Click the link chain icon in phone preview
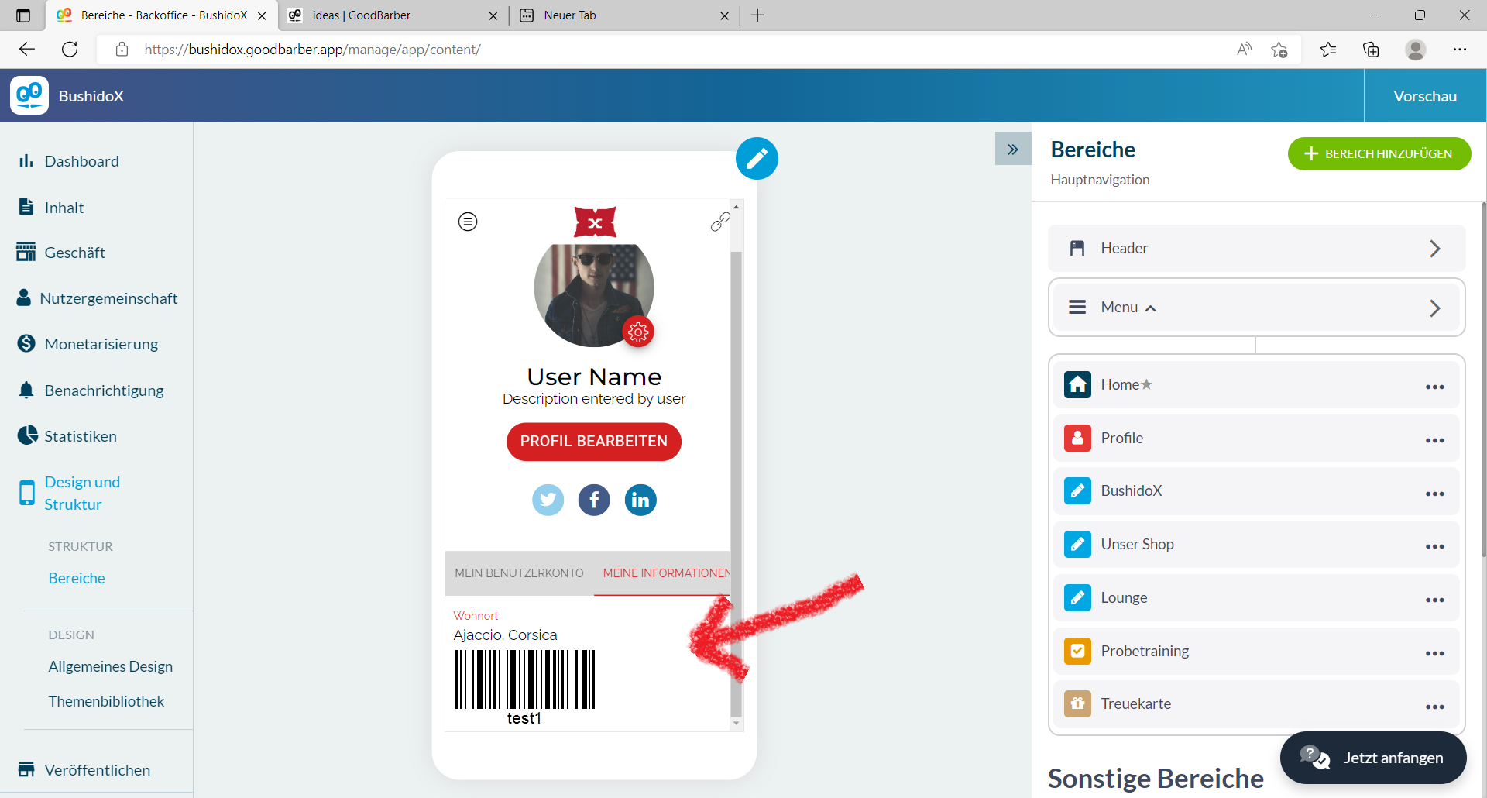The height and width of the screenshot is (798, 1487). coord(720,222)
